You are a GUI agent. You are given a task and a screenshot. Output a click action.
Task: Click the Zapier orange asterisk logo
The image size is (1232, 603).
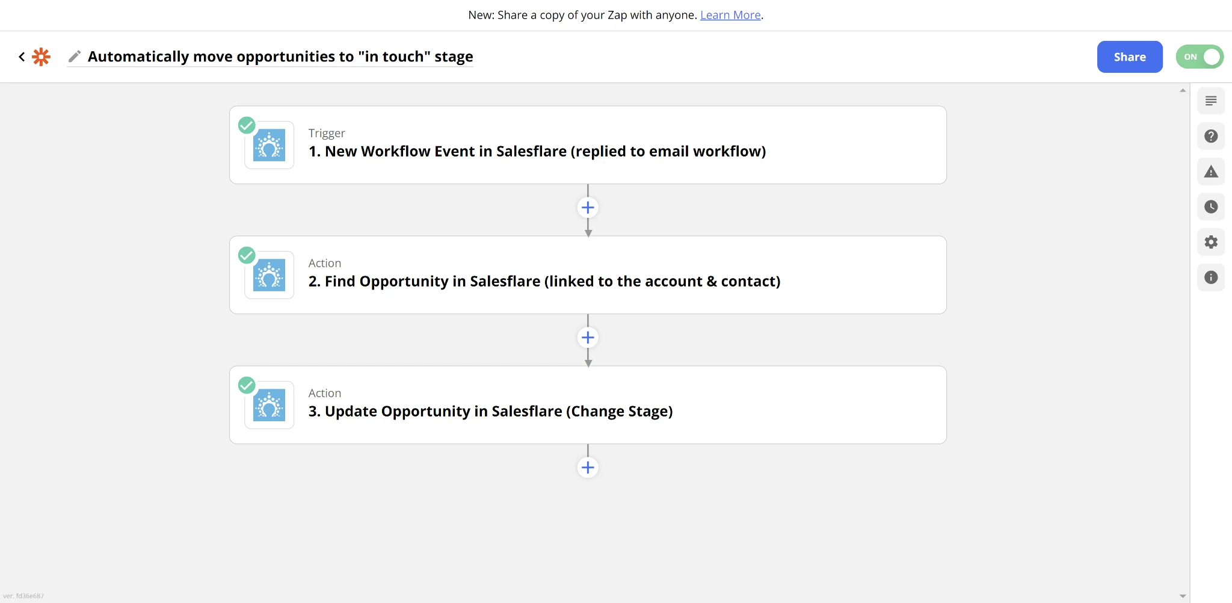(x=41, y=57)
